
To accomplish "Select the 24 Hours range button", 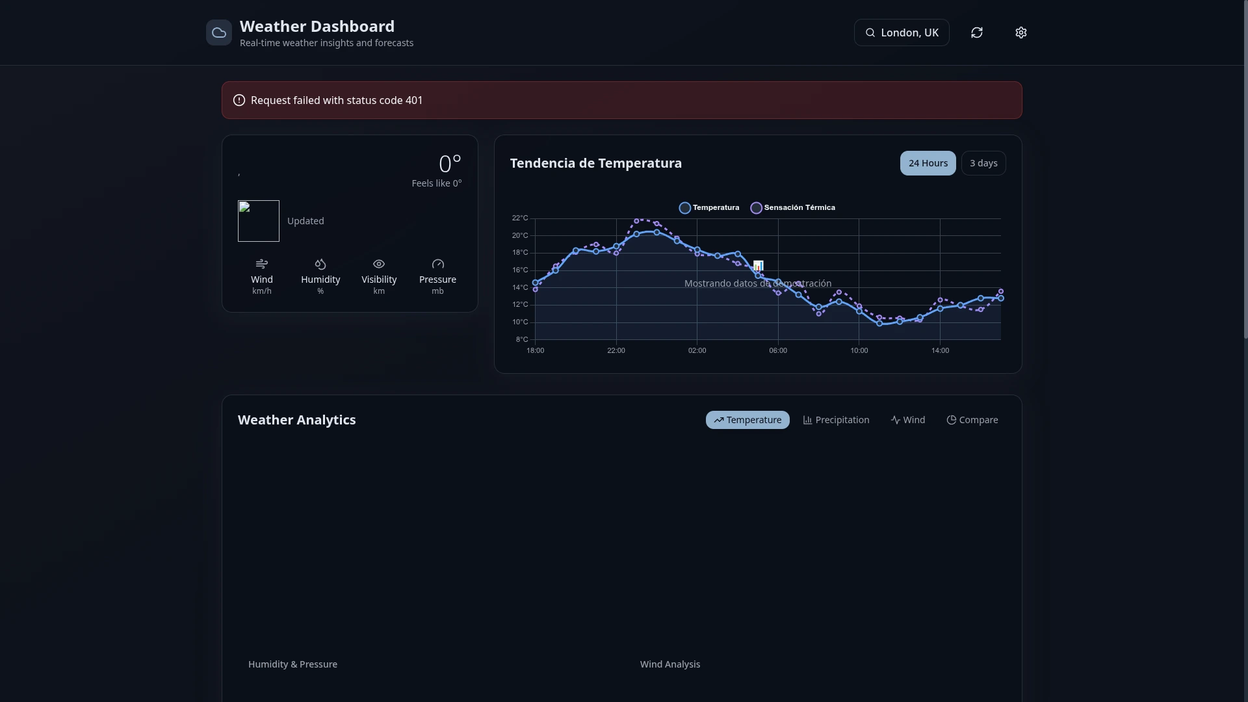I will tap(928, 163).
